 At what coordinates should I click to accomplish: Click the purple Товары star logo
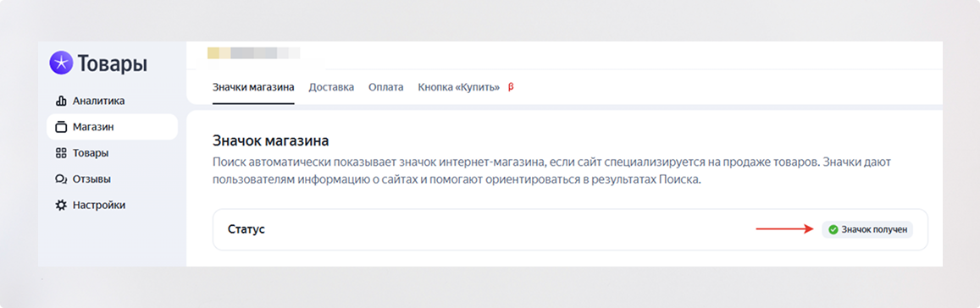61,63
